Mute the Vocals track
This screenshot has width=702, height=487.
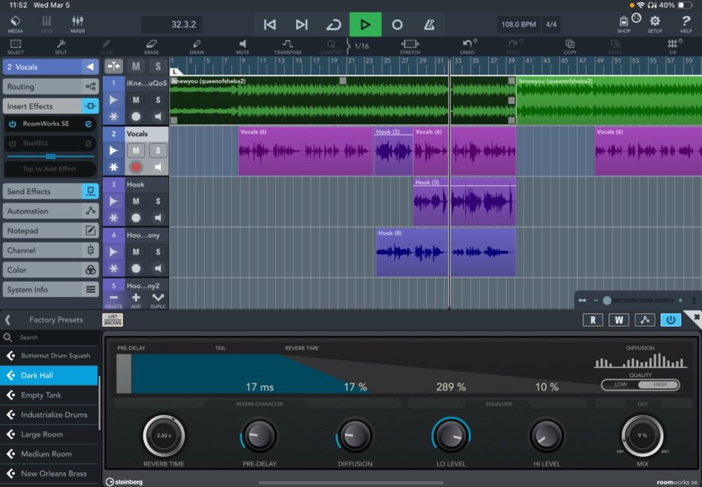(x=136, y=150)
